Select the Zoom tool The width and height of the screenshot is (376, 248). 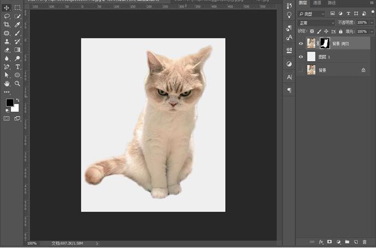[x=17, y=83]
